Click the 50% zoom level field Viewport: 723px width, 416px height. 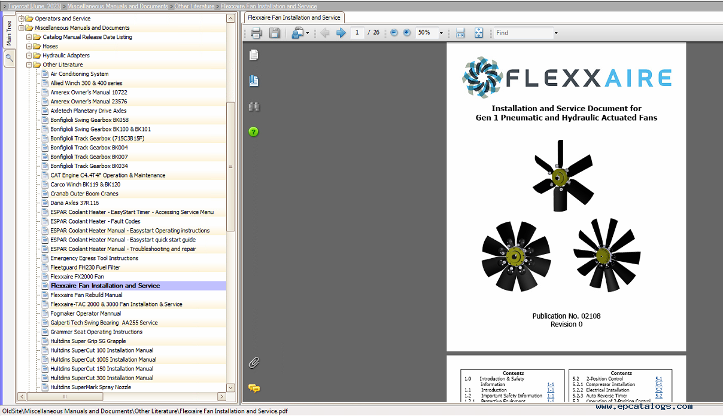point(427,33)
